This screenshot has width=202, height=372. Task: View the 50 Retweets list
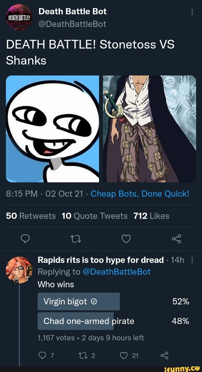(31, 216)
